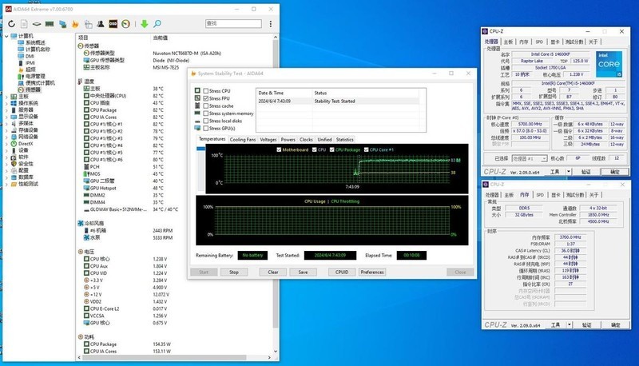The height and width of the screenshot is (366, 639).
Task: Click the vertical scrollbar of AIDA64 sensor list
Action: (x=276, y=194)
